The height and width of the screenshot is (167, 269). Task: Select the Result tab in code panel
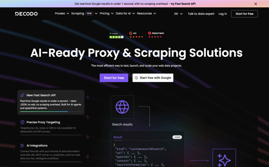tap(118, 137)
